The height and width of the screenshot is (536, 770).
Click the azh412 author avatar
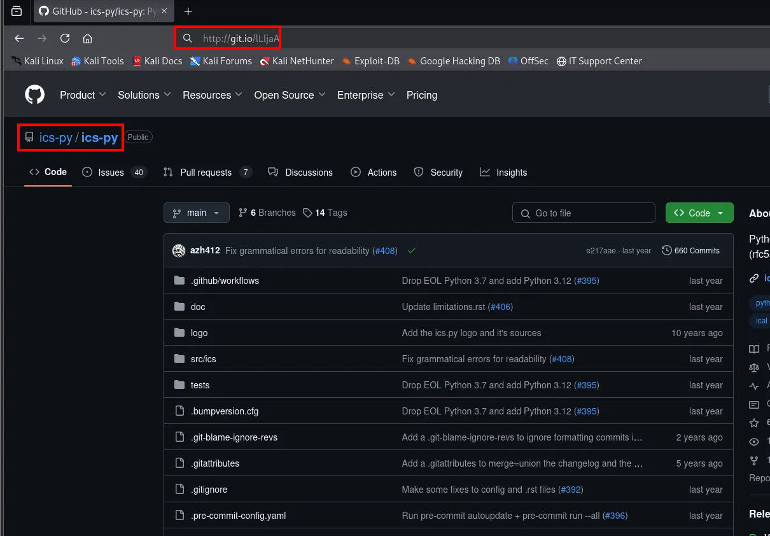tap(179, 251)
